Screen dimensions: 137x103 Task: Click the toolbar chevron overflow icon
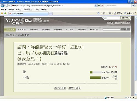tap(136, 12)
